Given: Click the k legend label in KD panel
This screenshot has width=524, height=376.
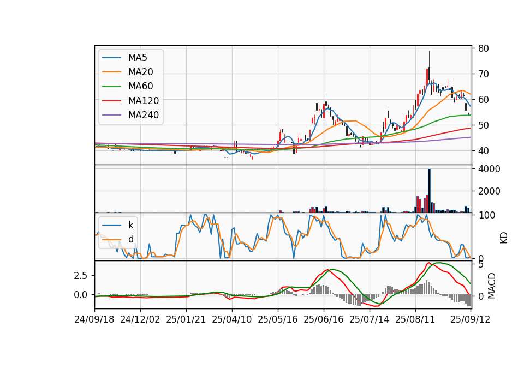Looking at the screenshot, I should coord(130,225).
